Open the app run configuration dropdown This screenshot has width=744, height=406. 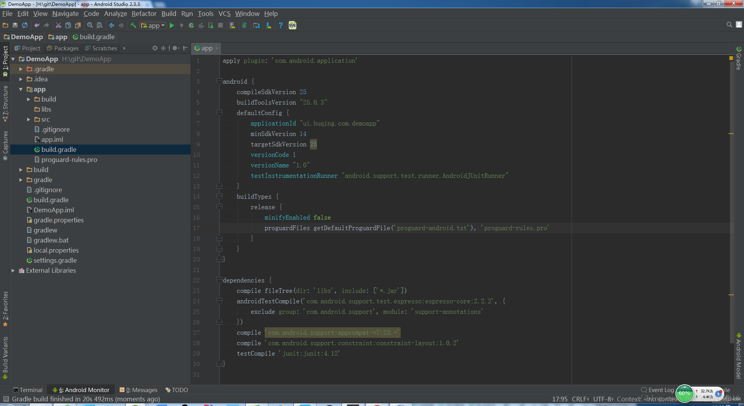pos(153,25)
